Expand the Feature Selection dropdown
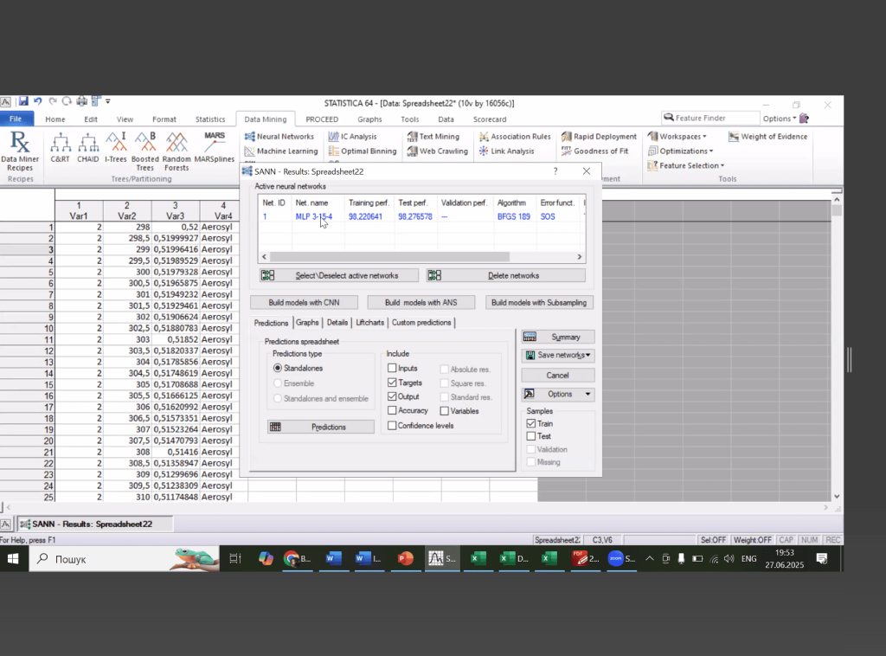886x656 pixels. (686, 166)
